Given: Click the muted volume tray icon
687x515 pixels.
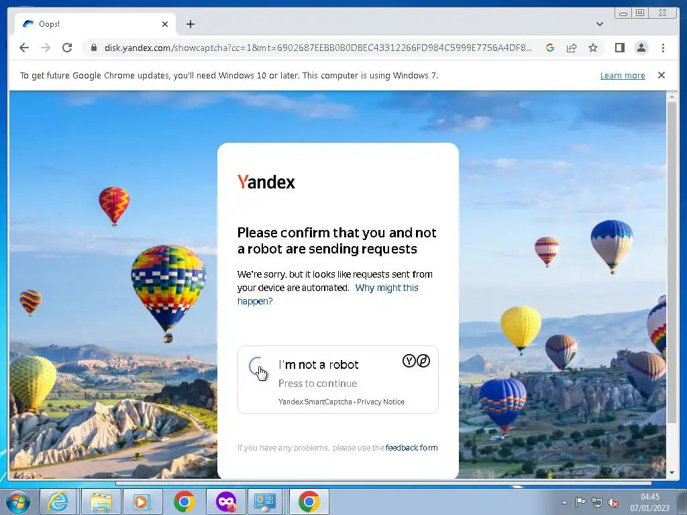Looking at the screenshot, I should point(613,502).
